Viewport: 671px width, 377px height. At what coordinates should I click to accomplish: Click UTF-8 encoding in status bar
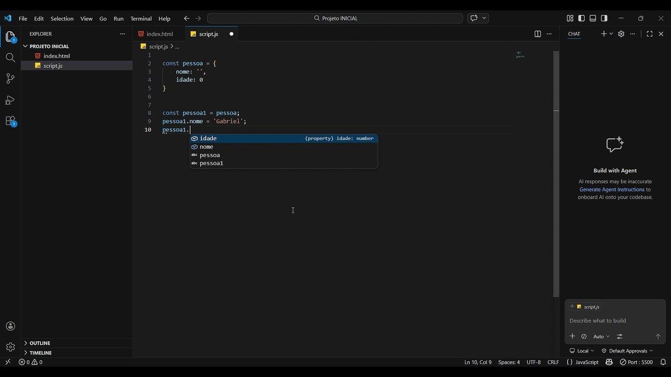(534, 362)
